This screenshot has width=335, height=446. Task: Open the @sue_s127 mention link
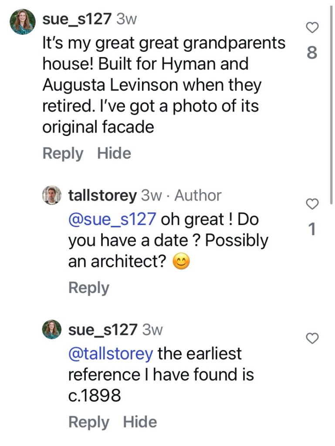point(112,219)
